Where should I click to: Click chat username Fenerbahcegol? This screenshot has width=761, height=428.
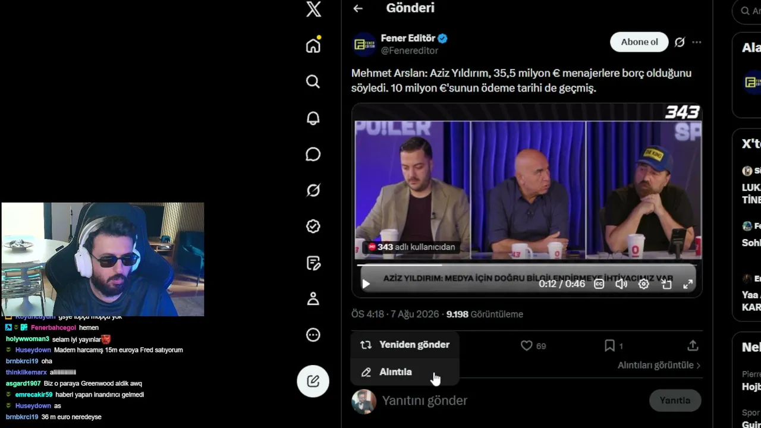point(54,328)
